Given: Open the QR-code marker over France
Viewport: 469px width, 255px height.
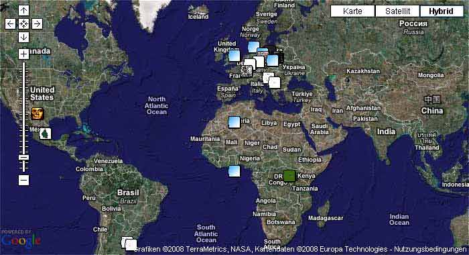Looking at the screenshot, I should coord(247,71).
